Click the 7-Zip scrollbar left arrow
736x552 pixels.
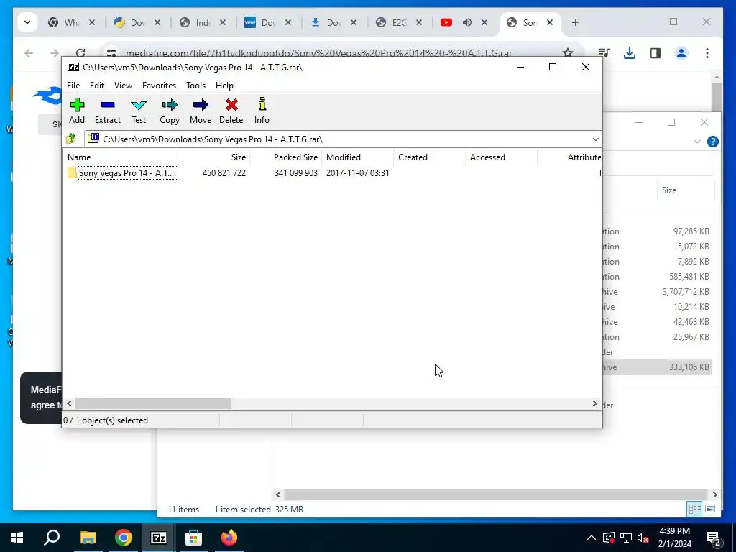point(70,404)
